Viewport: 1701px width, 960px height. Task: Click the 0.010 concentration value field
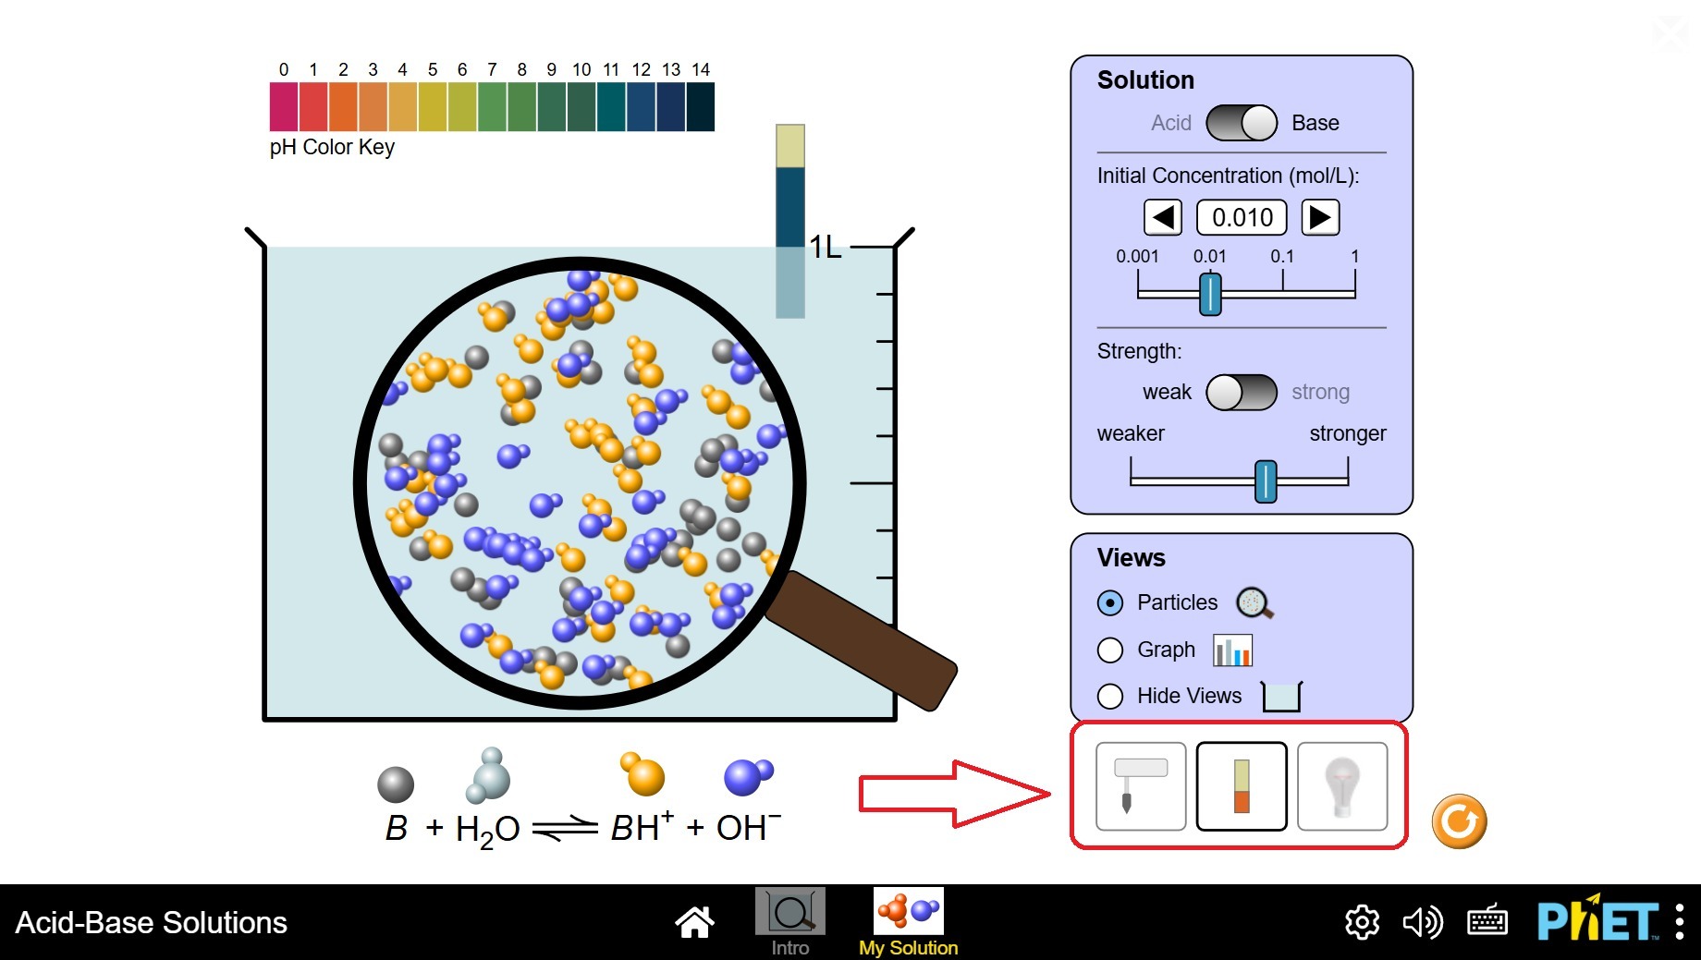(1242, 218)
